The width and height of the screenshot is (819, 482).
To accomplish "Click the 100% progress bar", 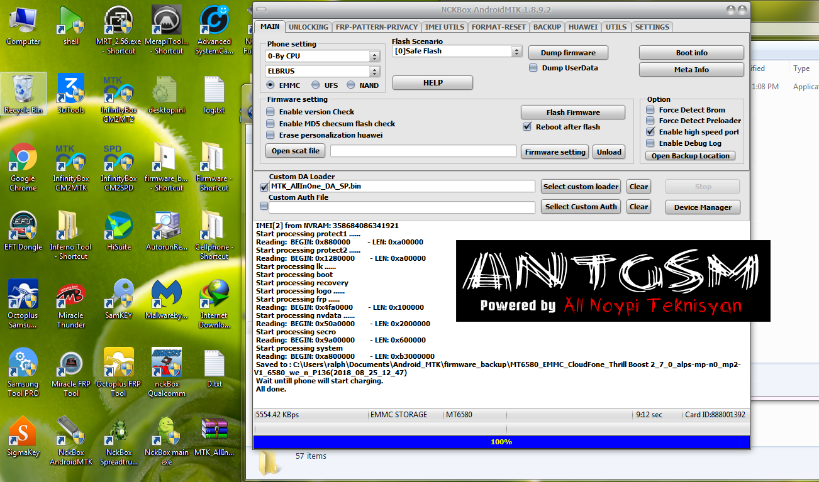I will click(x=501, y=442).
